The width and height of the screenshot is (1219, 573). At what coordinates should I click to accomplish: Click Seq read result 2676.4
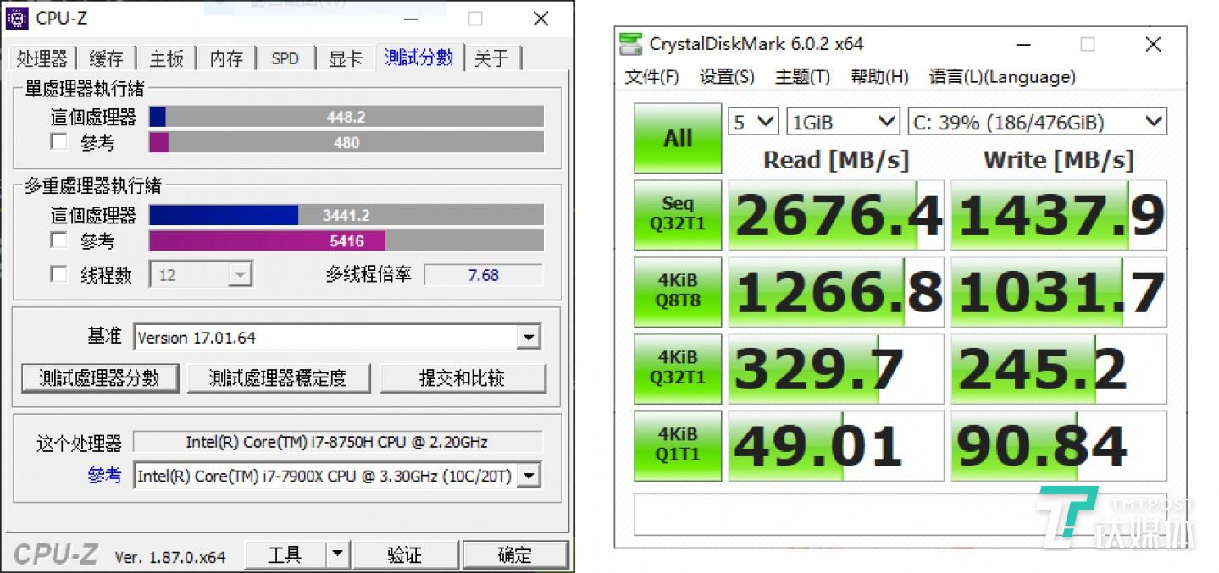[836, 215]
